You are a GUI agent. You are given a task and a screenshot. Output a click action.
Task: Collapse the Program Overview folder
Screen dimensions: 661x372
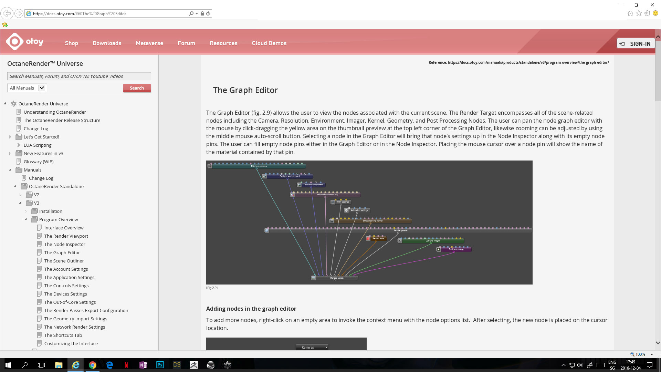[25, 219]
